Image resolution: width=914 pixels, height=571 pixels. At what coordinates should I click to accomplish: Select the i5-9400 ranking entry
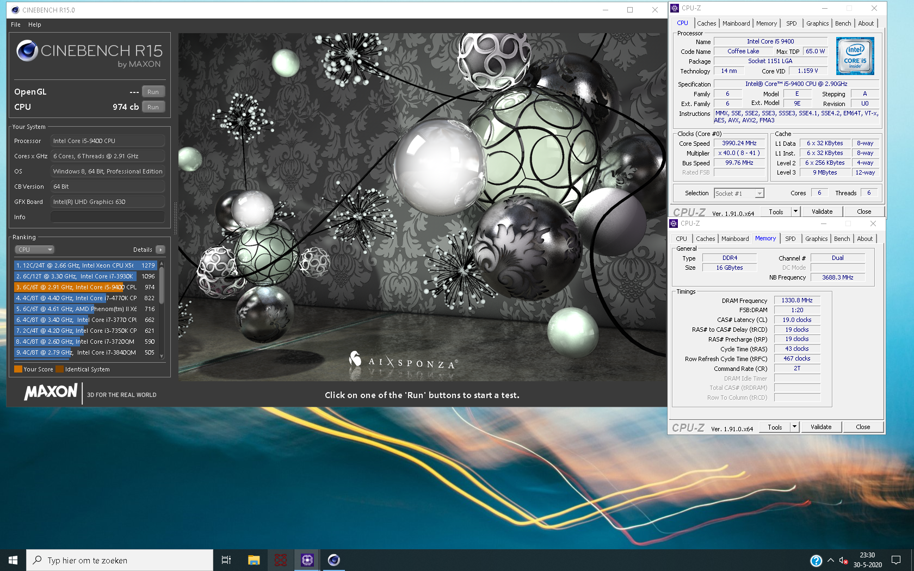click(x=85, y=287)
